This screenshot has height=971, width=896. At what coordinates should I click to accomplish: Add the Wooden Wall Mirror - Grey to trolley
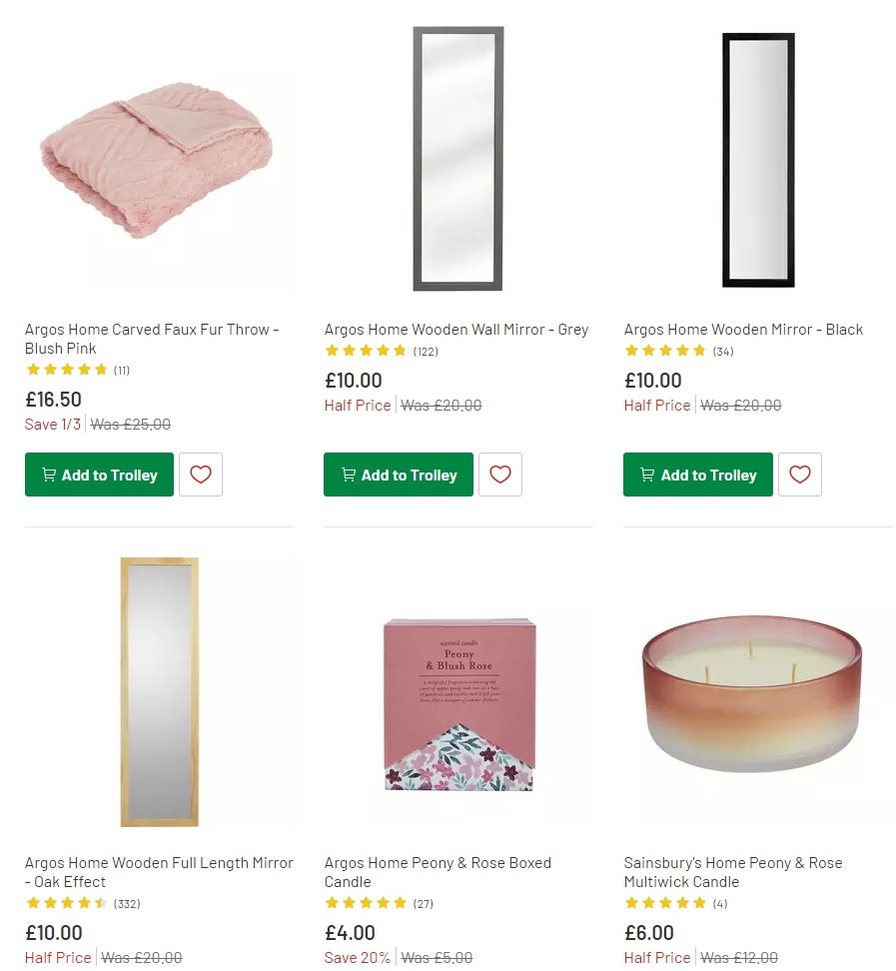pyautogui.click(x=398, y=475)
